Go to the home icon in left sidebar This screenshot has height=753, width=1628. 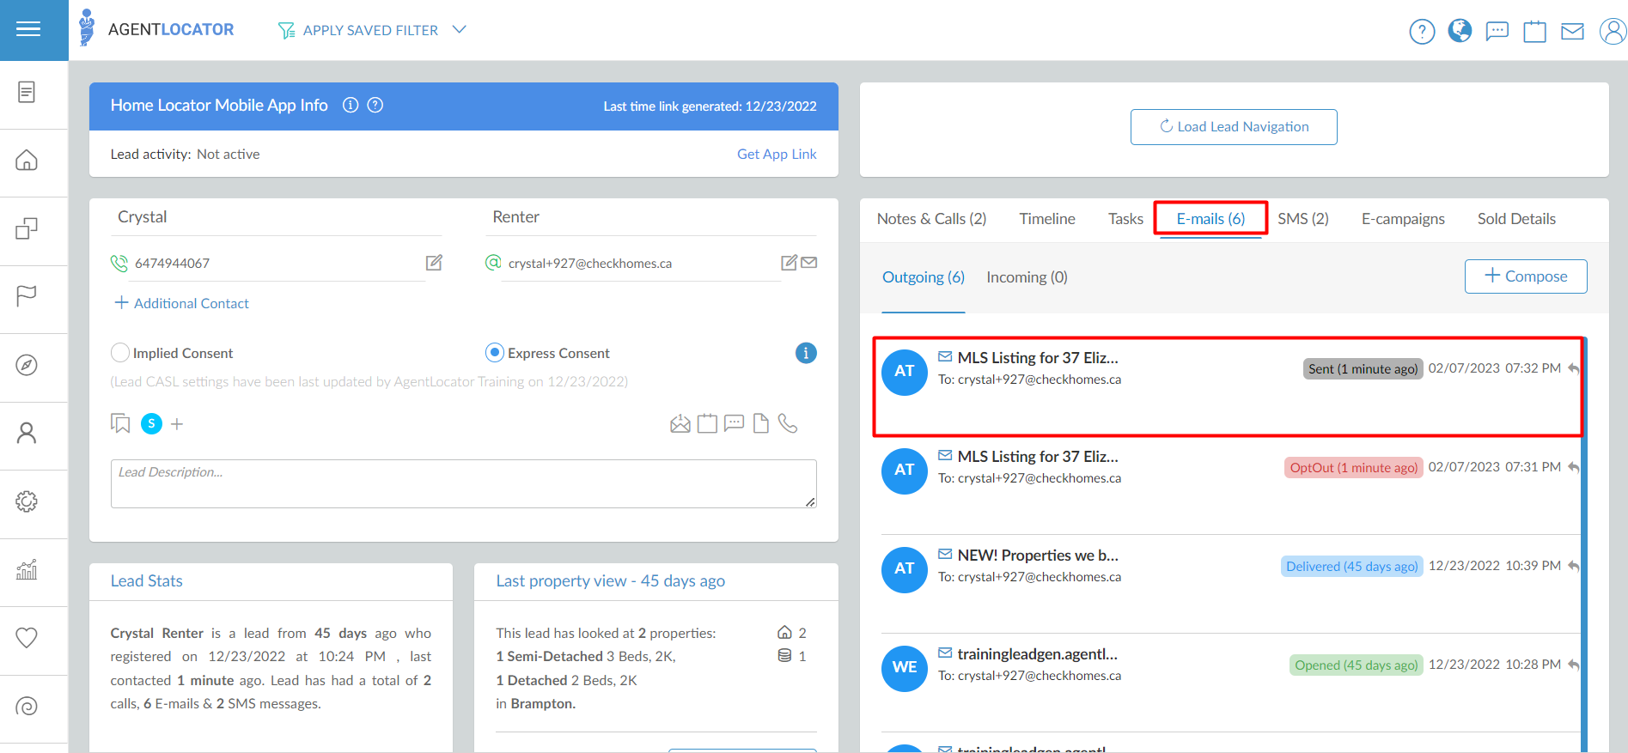pos(27,161)
